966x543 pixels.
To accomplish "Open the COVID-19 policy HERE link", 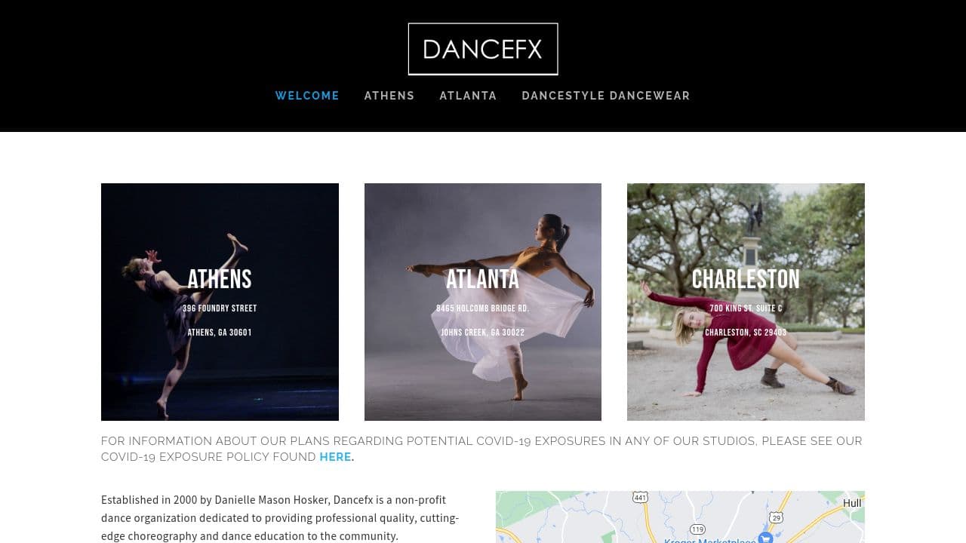I will coord(335,457).
